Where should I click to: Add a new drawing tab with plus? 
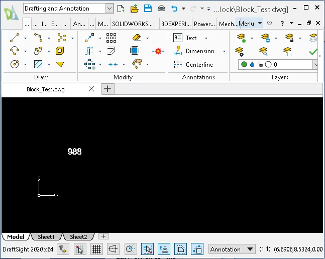pyautogui.click(x=107, y=89)
